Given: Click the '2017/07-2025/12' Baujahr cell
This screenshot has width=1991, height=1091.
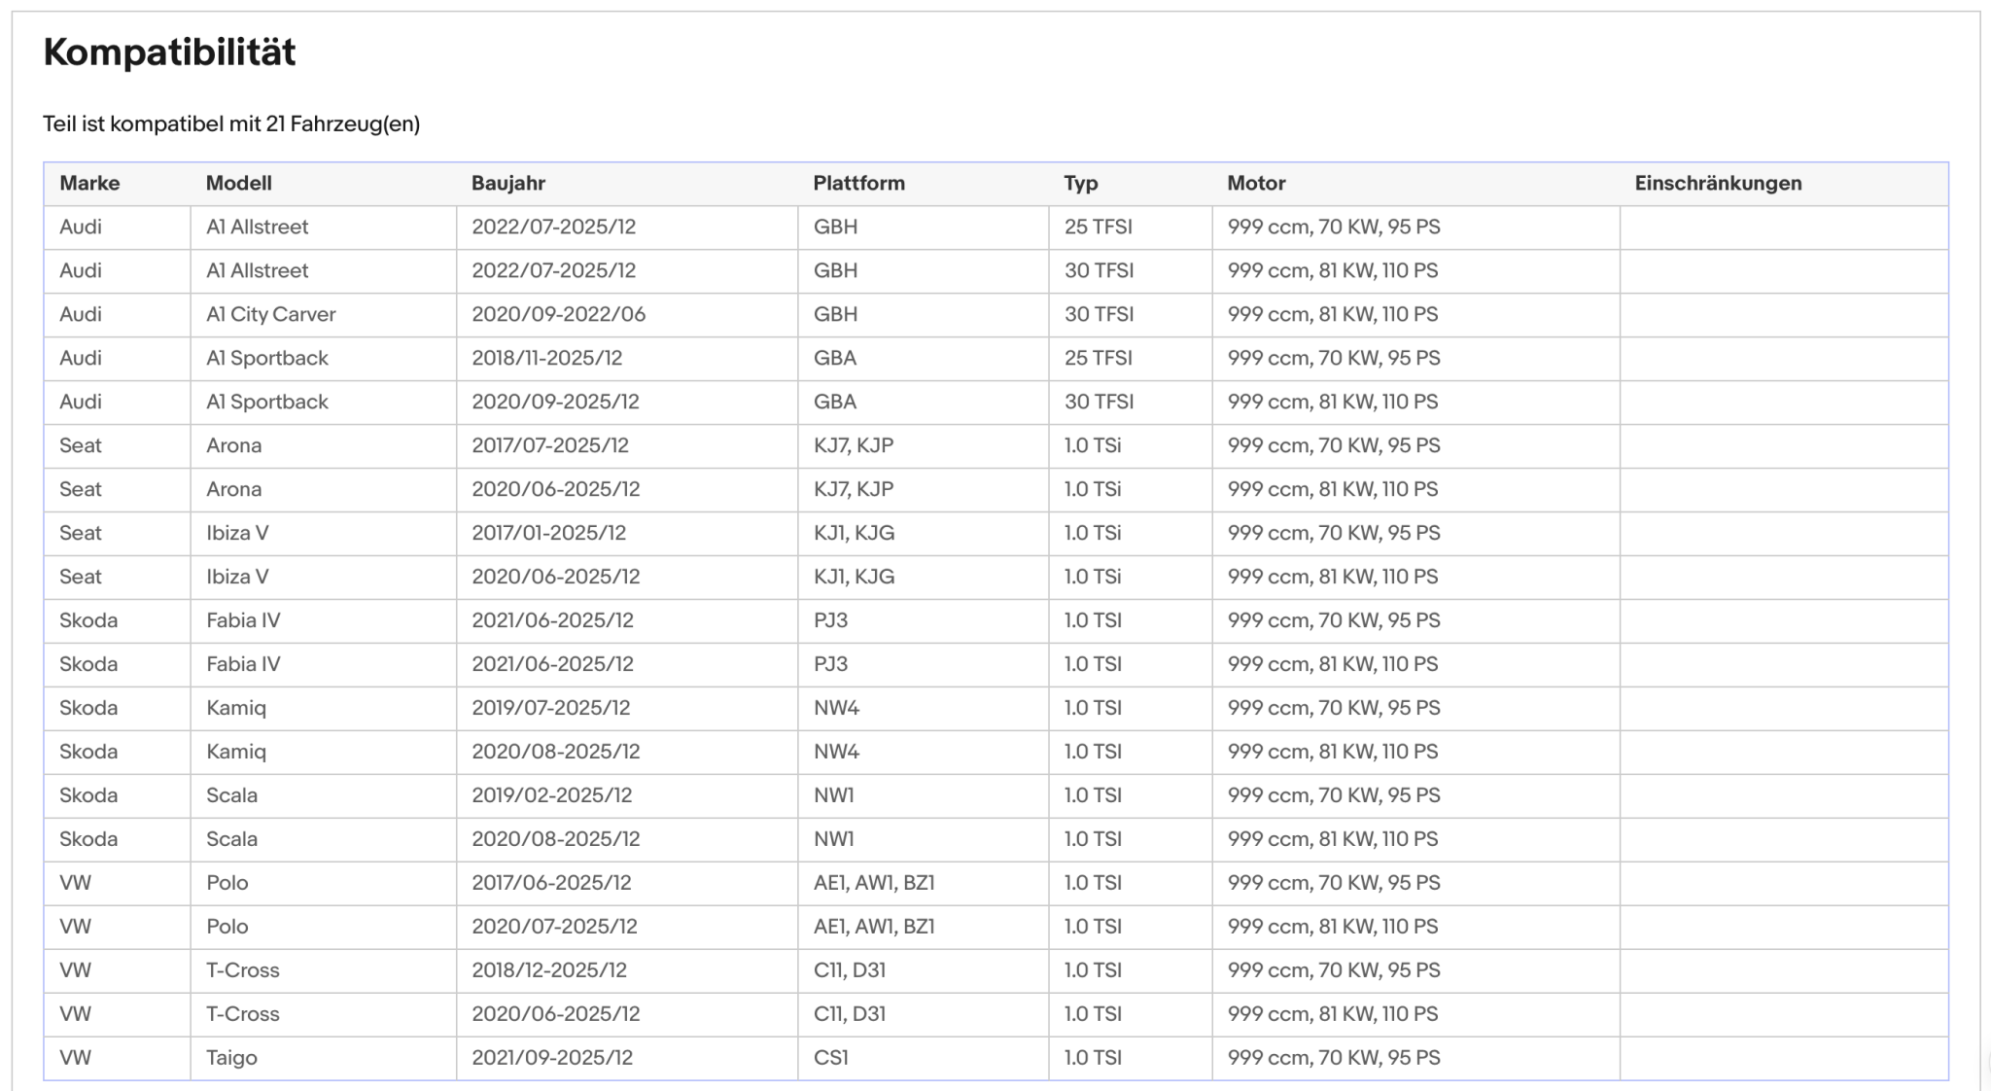Looking at the screenshot, I should point(550,445).
